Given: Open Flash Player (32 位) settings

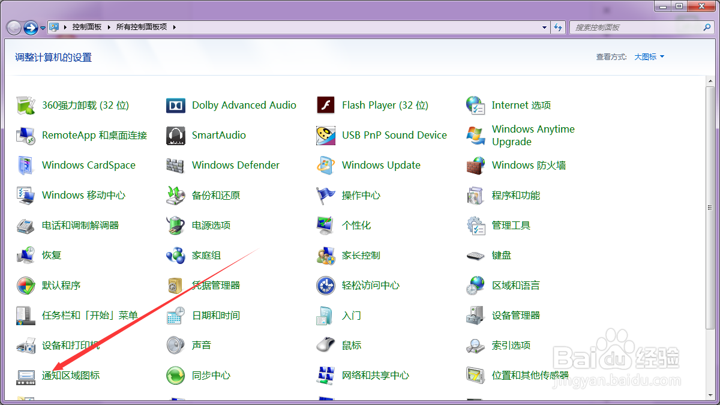Looking at the screenshot, I should tap(385, 105).
